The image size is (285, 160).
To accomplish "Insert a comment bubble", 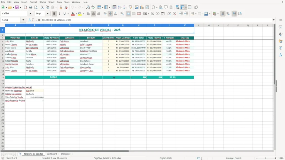I will point(166,7).
